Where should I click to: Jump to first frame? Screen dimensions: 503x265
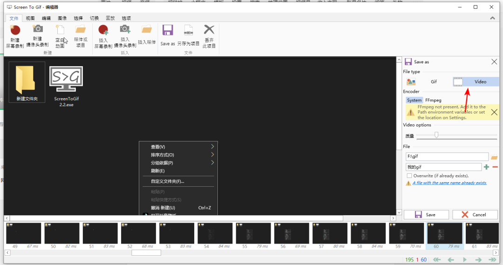436,259
